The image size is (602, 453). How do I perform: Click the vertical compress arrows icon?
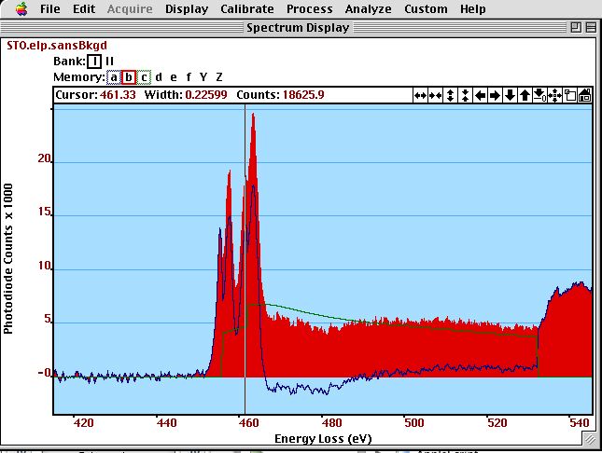466,95
